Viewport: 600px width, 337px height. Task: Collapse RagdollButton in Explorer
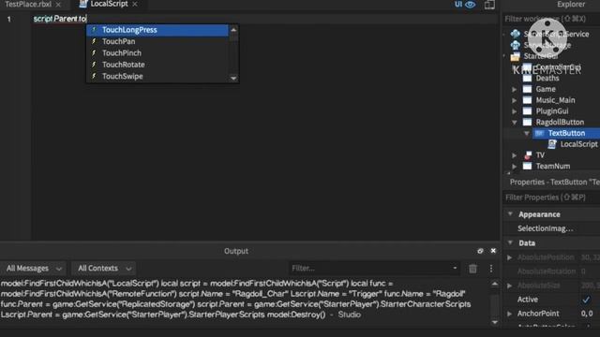(515, 123)
